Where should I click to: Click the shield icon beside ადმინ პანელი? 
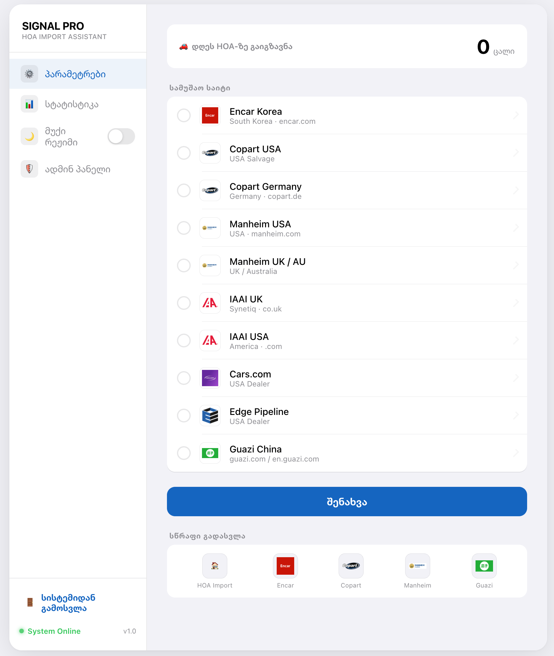click(29, 169)
